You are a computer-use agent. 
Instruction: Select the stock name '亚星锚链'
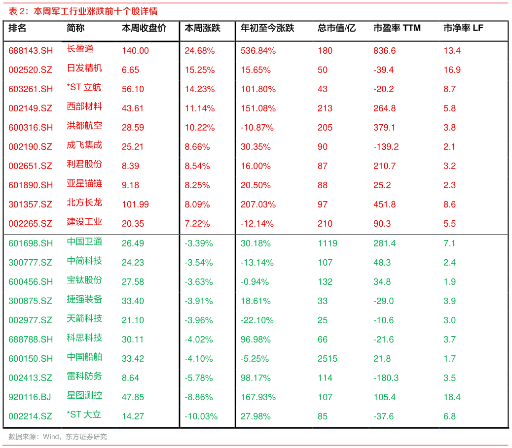pyautogui.click(x=84, y=183)
